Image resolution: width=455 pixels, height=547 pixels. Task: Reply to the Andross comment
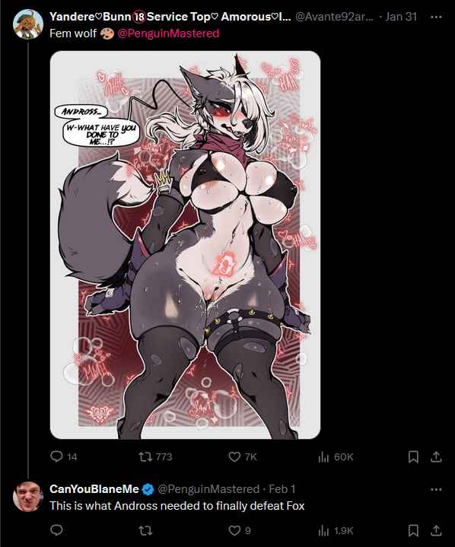56,530
